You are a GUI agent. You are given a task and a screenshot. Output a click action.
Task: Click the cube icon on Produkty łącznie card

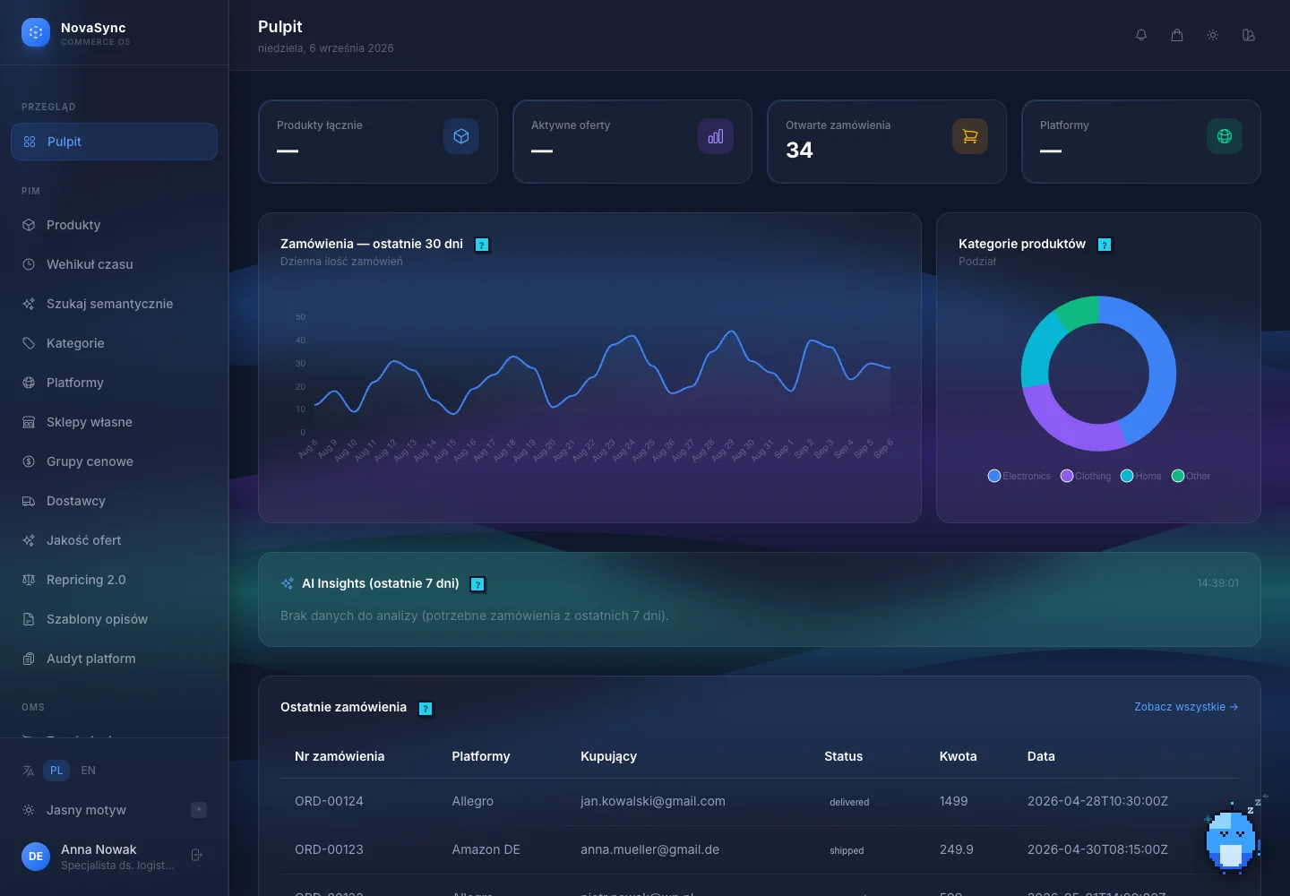(461, 136)
